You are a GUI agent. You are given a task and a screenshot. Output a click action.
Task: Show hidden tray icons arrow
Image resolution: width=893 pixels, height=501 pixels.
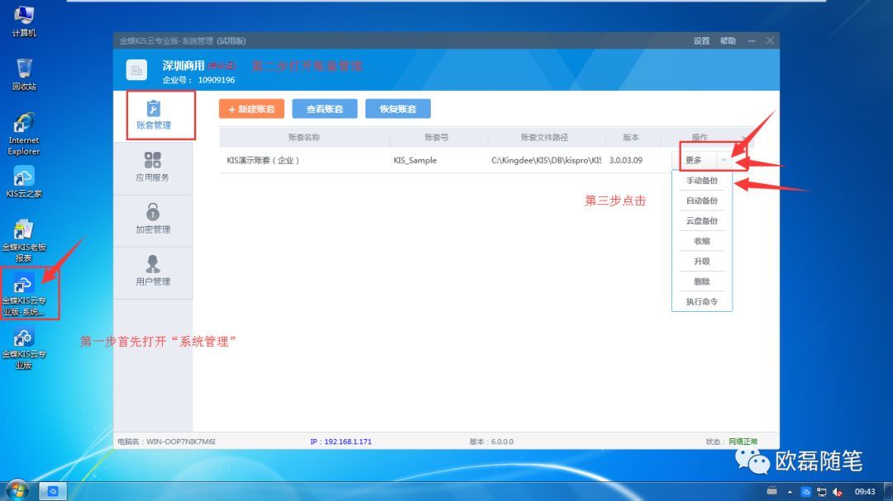coord(790,492)
